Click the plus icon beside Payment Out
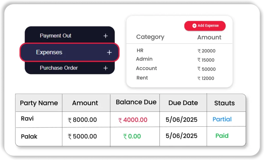This screenshot has width=264, height=160. point(105,36)
